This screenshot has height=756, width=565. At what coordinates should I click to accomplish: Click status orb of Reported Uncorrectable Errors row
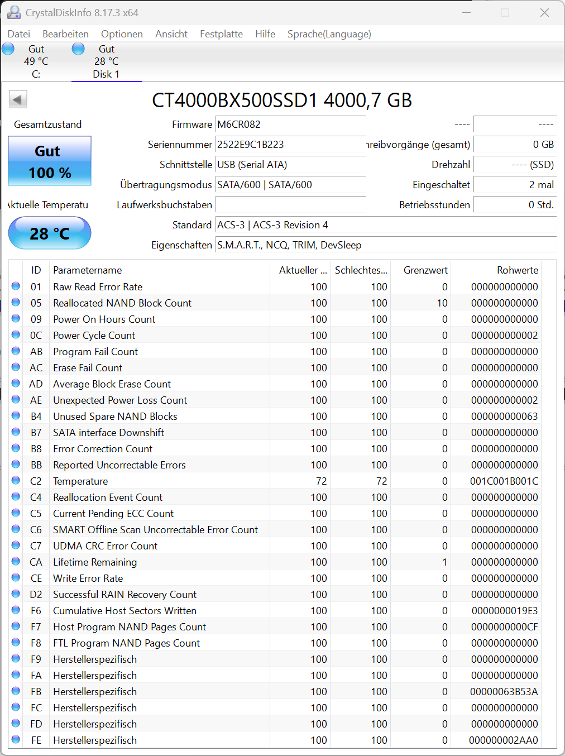[16, 464]
